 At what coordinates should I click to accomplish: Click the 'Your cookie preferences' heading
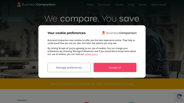pos(67,33)
